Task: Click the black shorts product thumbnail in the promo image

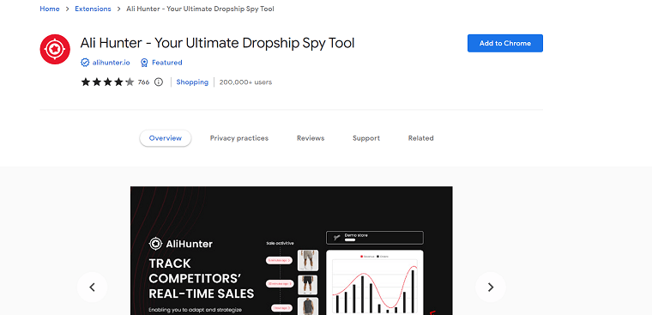Action: [308, 285]
